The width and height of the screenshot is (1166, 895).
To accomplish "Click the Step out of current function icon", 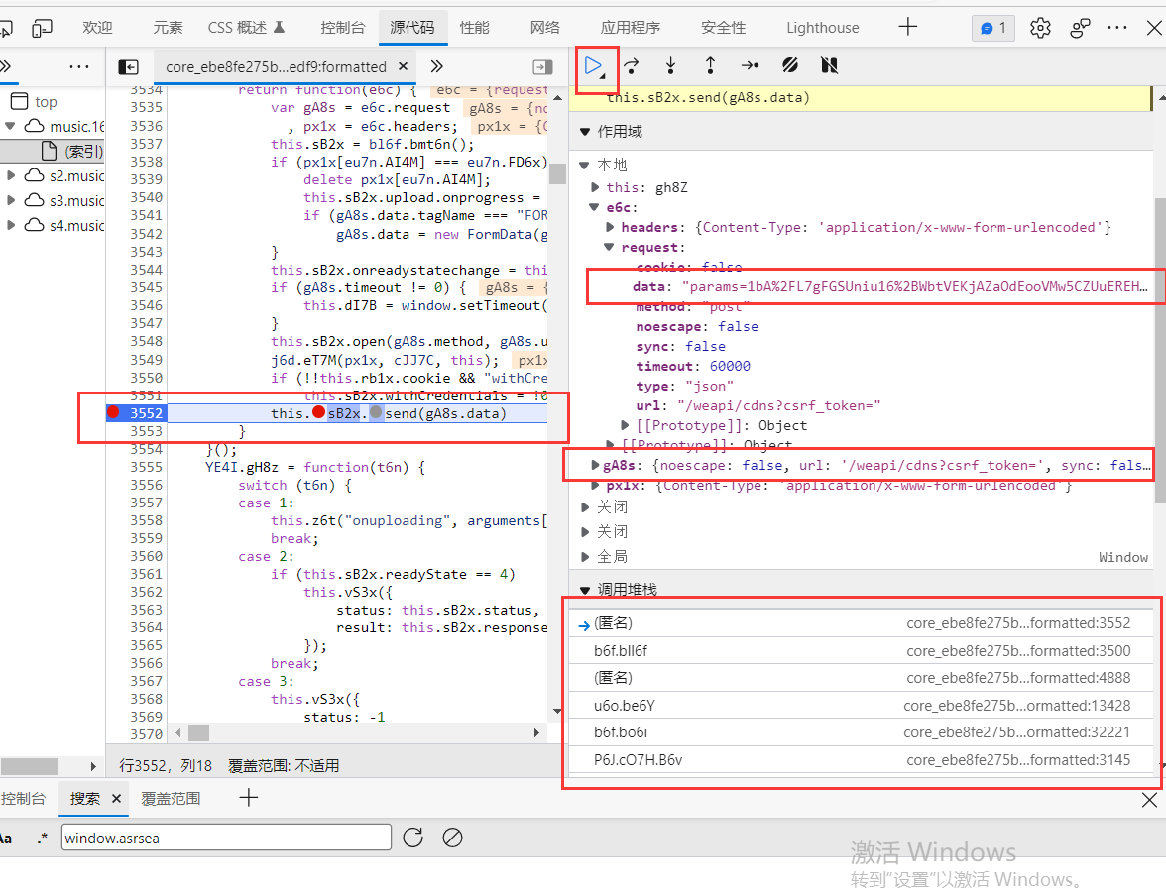I will (x=710, y=66).
